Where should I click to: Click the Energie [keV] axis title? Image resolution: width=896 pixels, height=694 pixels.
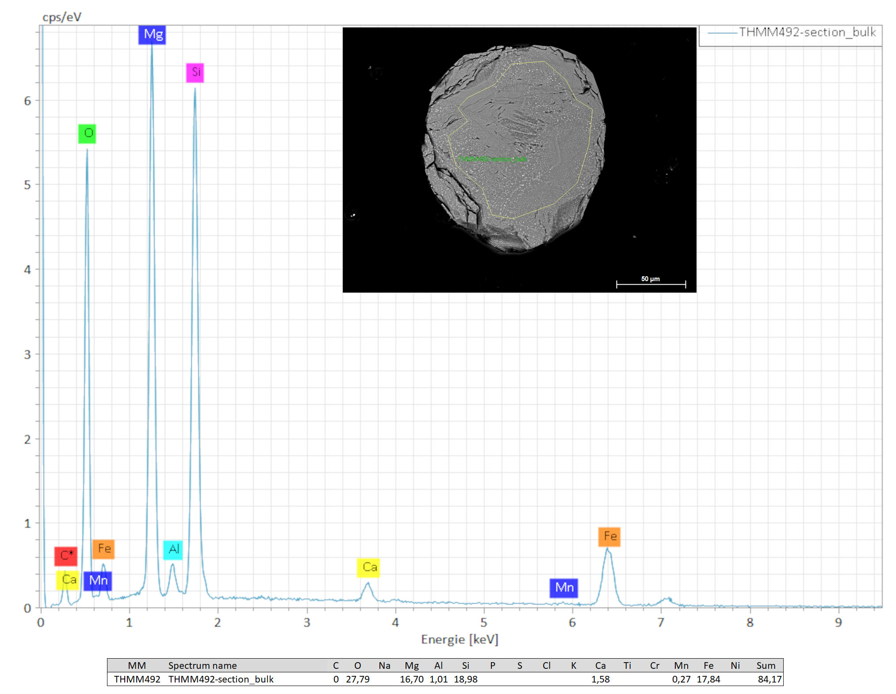(x=459, y=640)
